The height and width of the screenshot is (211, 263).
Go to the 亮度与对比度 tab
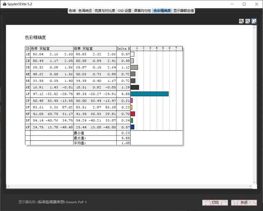tap(105, 11)
